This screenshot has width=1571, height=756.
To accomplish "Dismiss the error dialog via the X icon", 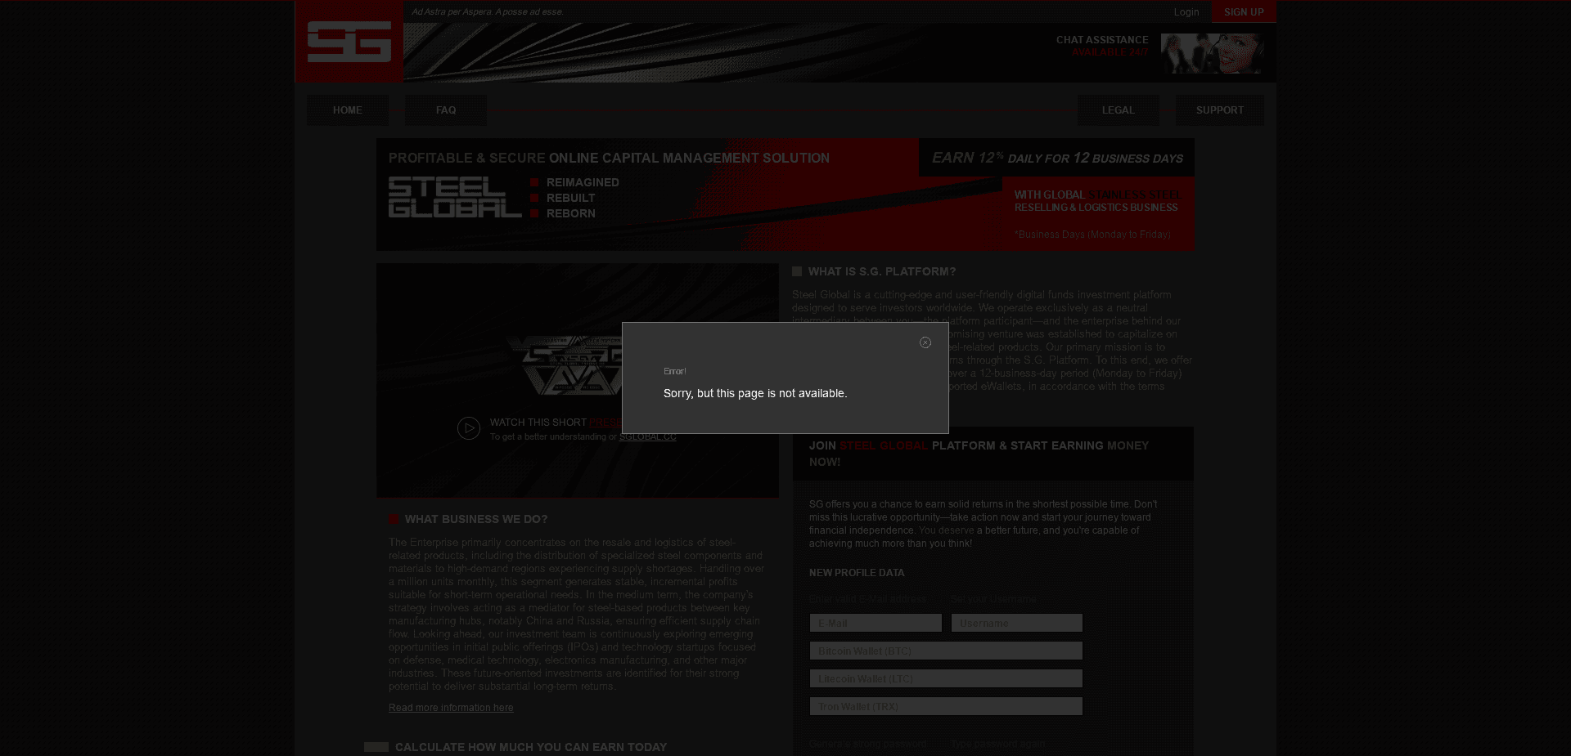I will (926, 342).
